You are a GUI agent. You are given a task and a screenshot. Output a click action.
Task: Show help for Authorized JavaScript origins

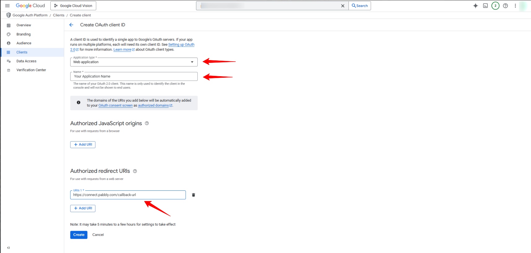pos(147,123)
